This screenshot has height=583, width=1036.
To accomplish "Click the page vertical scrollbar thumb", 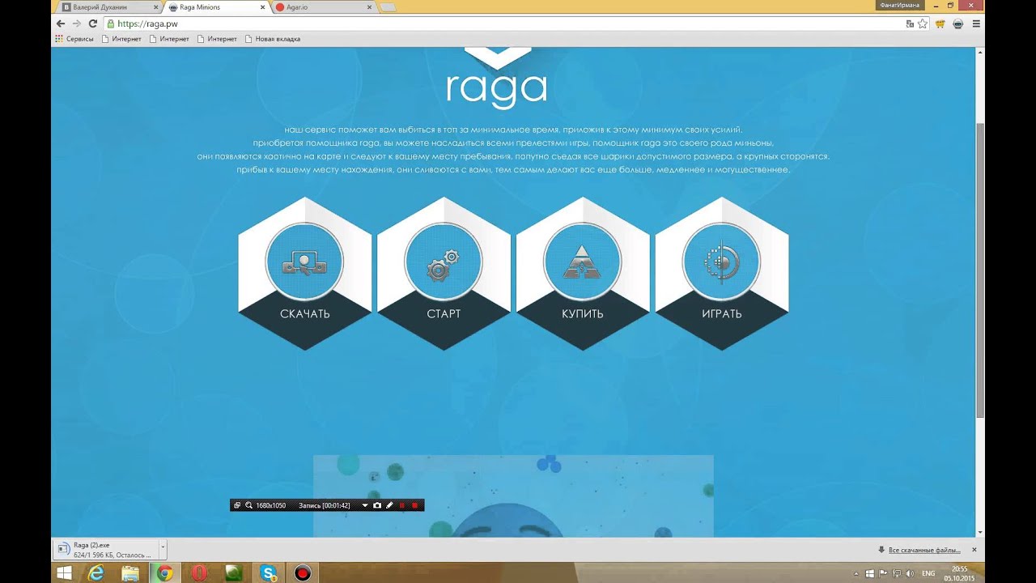I will (980, 271).
